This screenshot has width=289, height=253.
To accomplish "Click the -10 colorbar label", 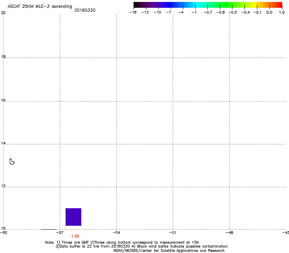I will 157,12.
